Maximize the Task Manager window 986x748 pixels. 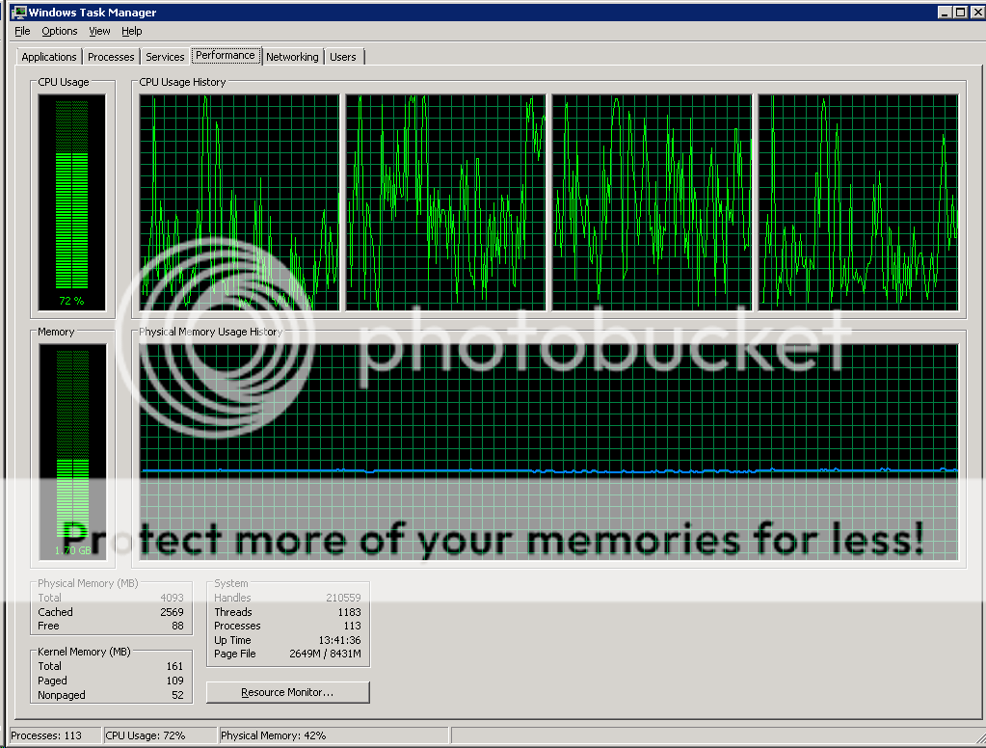959,13
